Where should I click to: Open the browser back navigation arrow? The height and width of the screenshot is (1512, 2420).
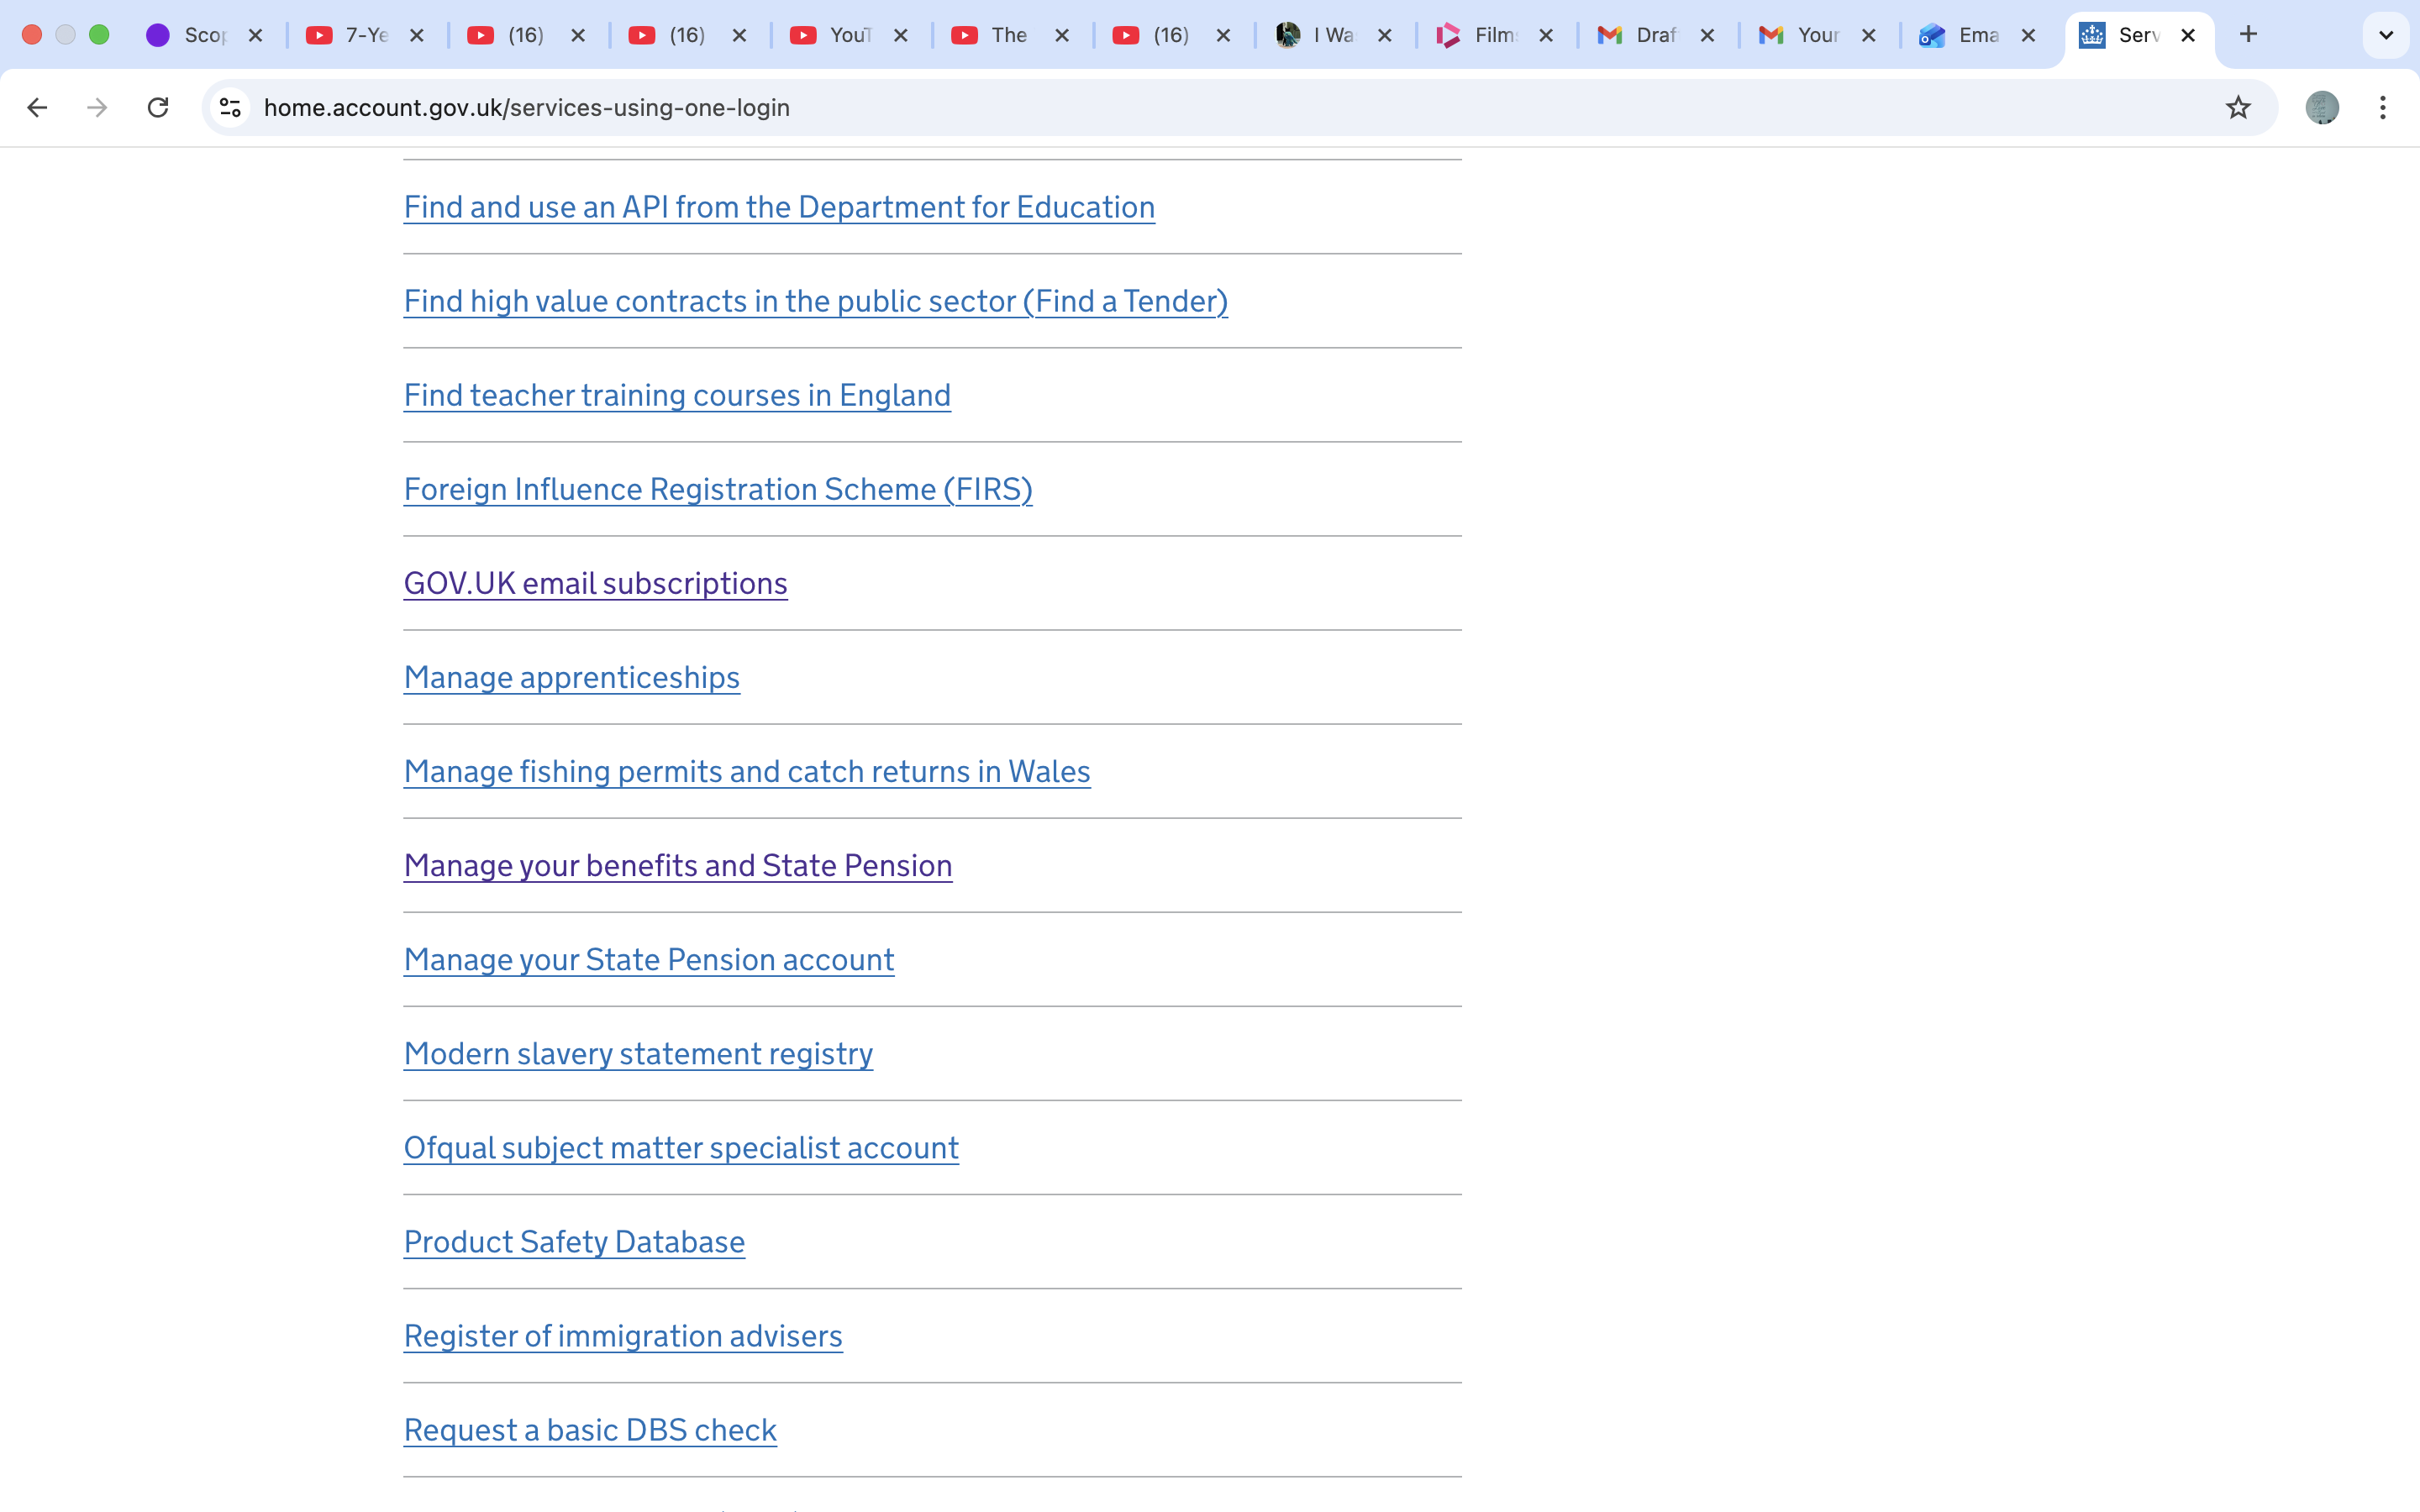coord(37,107)
